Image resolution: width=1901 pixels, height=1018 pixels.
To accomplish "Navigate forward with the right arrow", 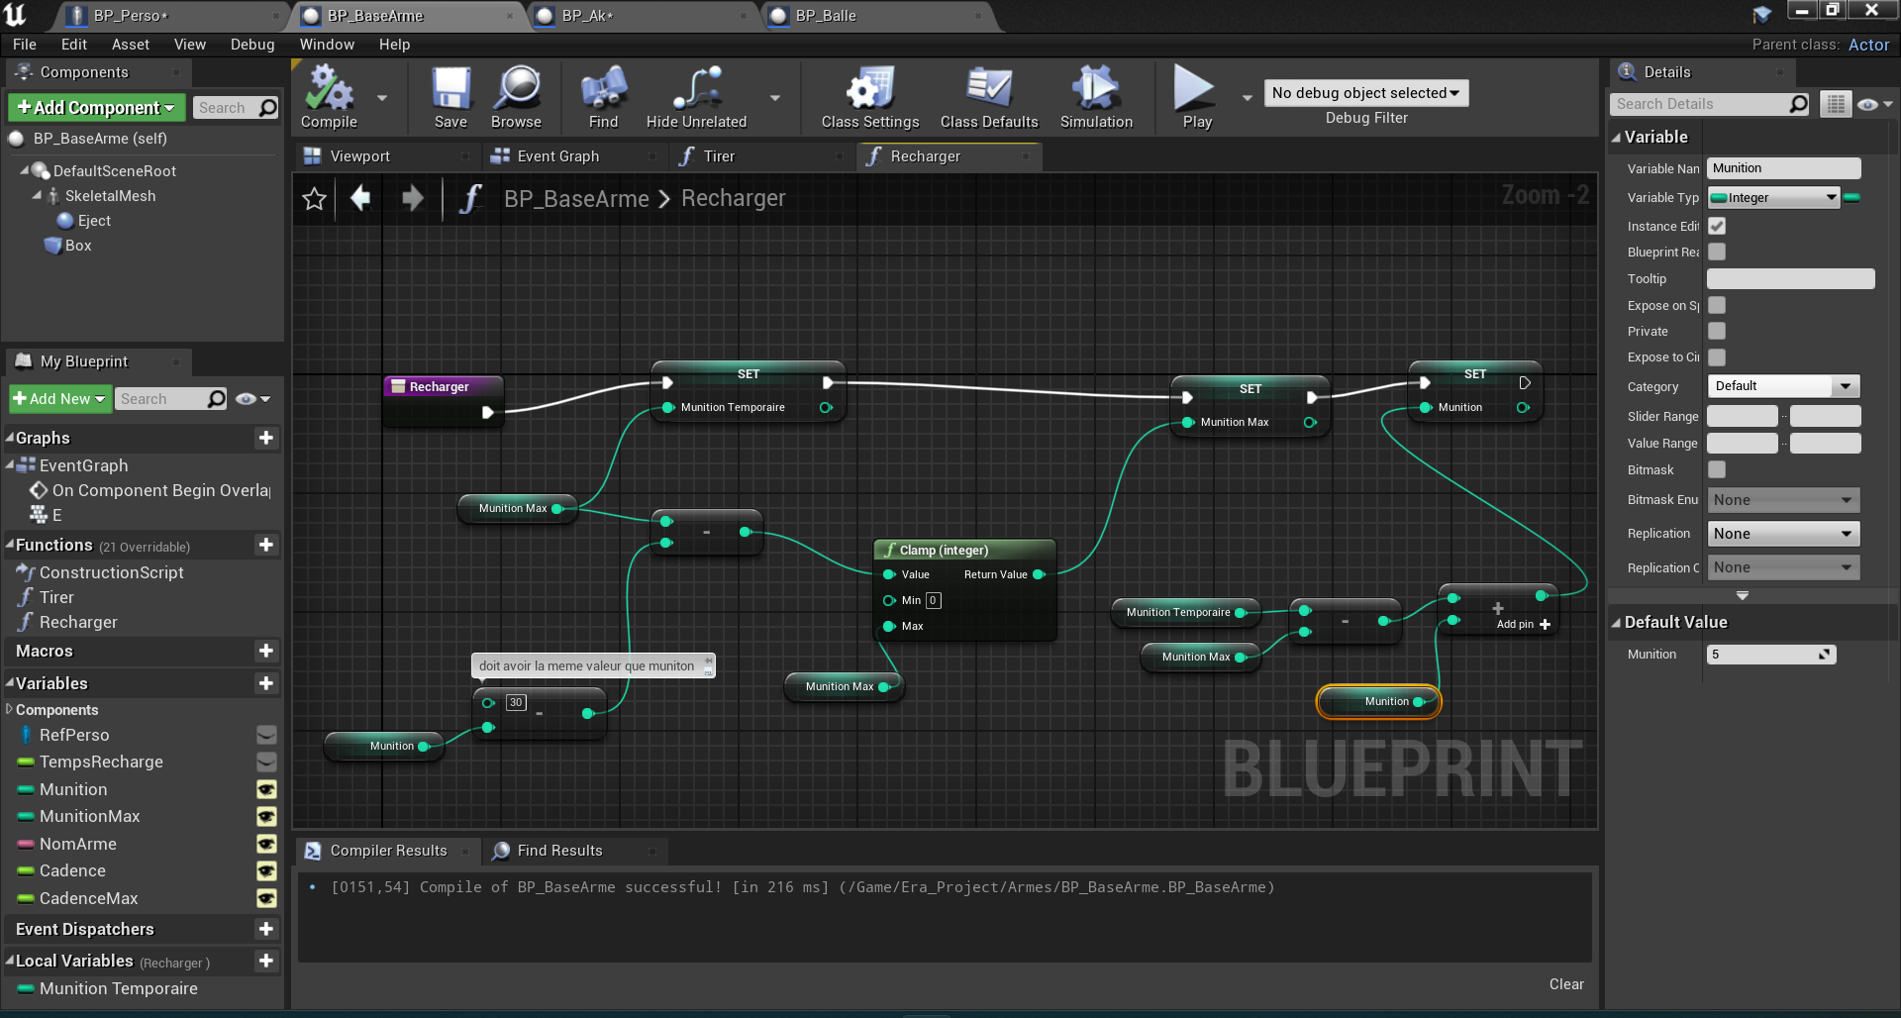I will [x=413, y=198].
